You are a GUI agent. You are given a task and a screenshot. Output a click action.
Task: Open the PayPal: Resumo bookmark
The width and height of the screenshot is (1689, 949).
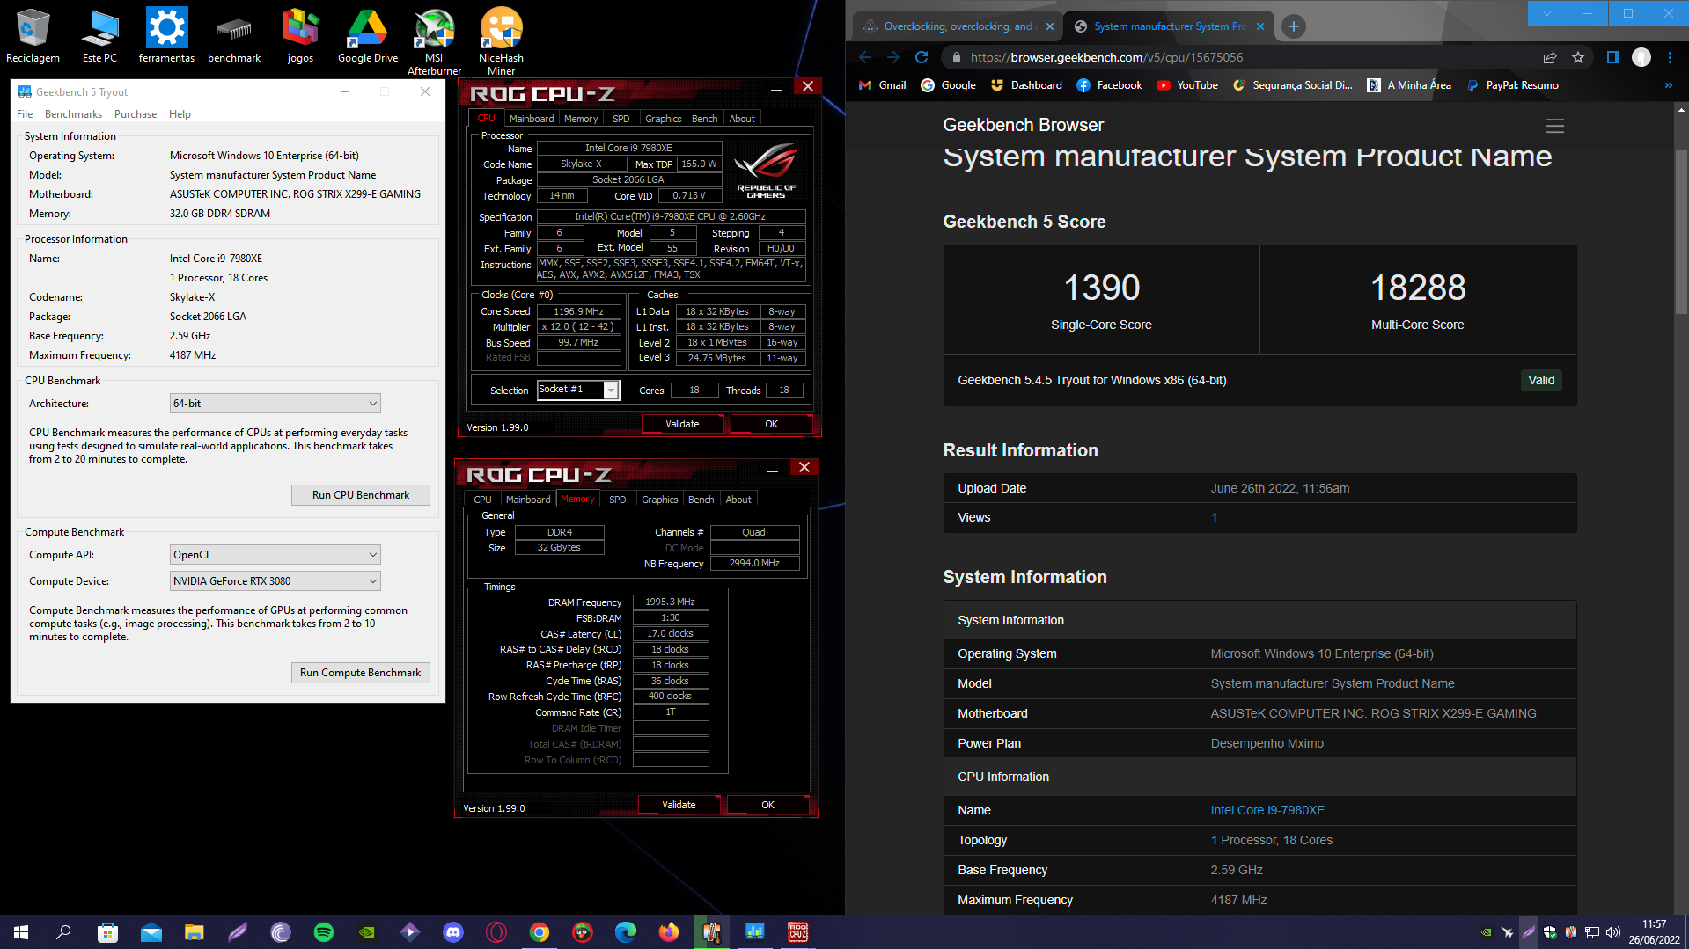coord(1512,85)
